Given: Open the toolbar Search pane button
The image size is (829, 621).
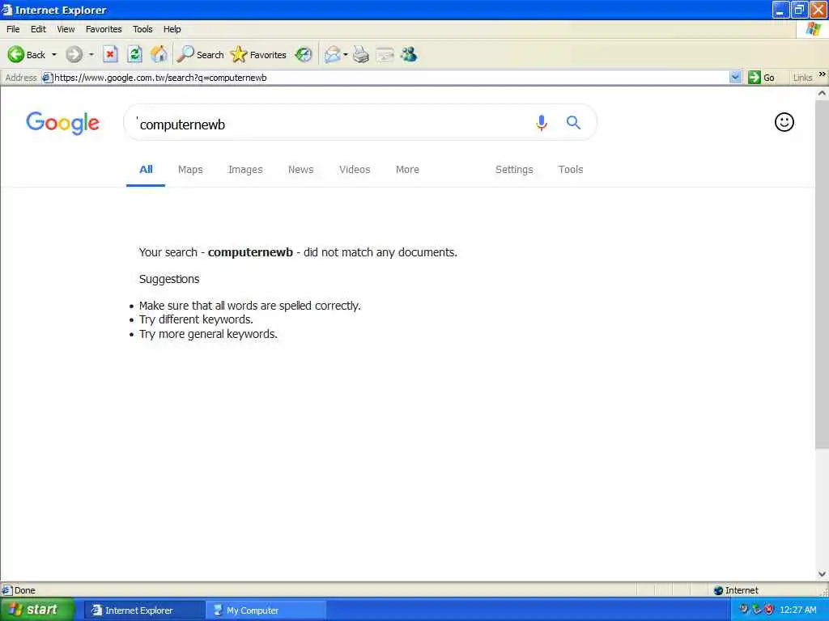Looking at the screenshot, I should tap(201, 54).
